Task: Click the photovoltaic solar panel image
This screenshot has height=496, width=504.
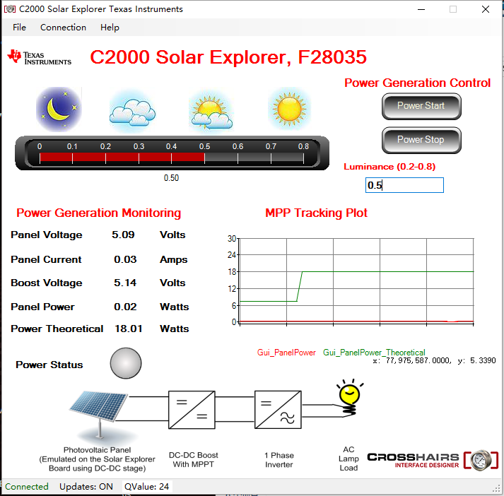Action: [x=98, y=413]
